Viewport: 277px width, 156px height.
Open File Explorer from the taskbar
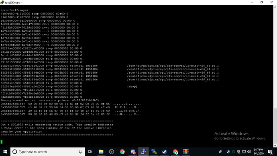[x=101, y=152]
